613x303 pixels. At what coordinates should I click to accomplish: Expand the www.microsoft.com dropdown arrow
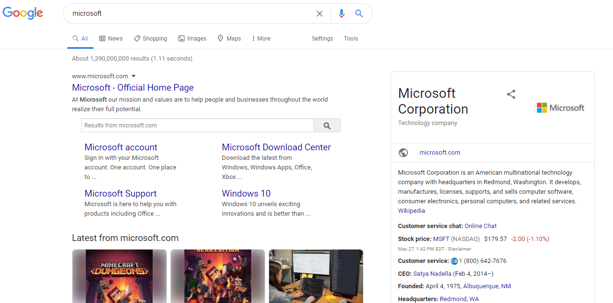(x=134, y=76)
